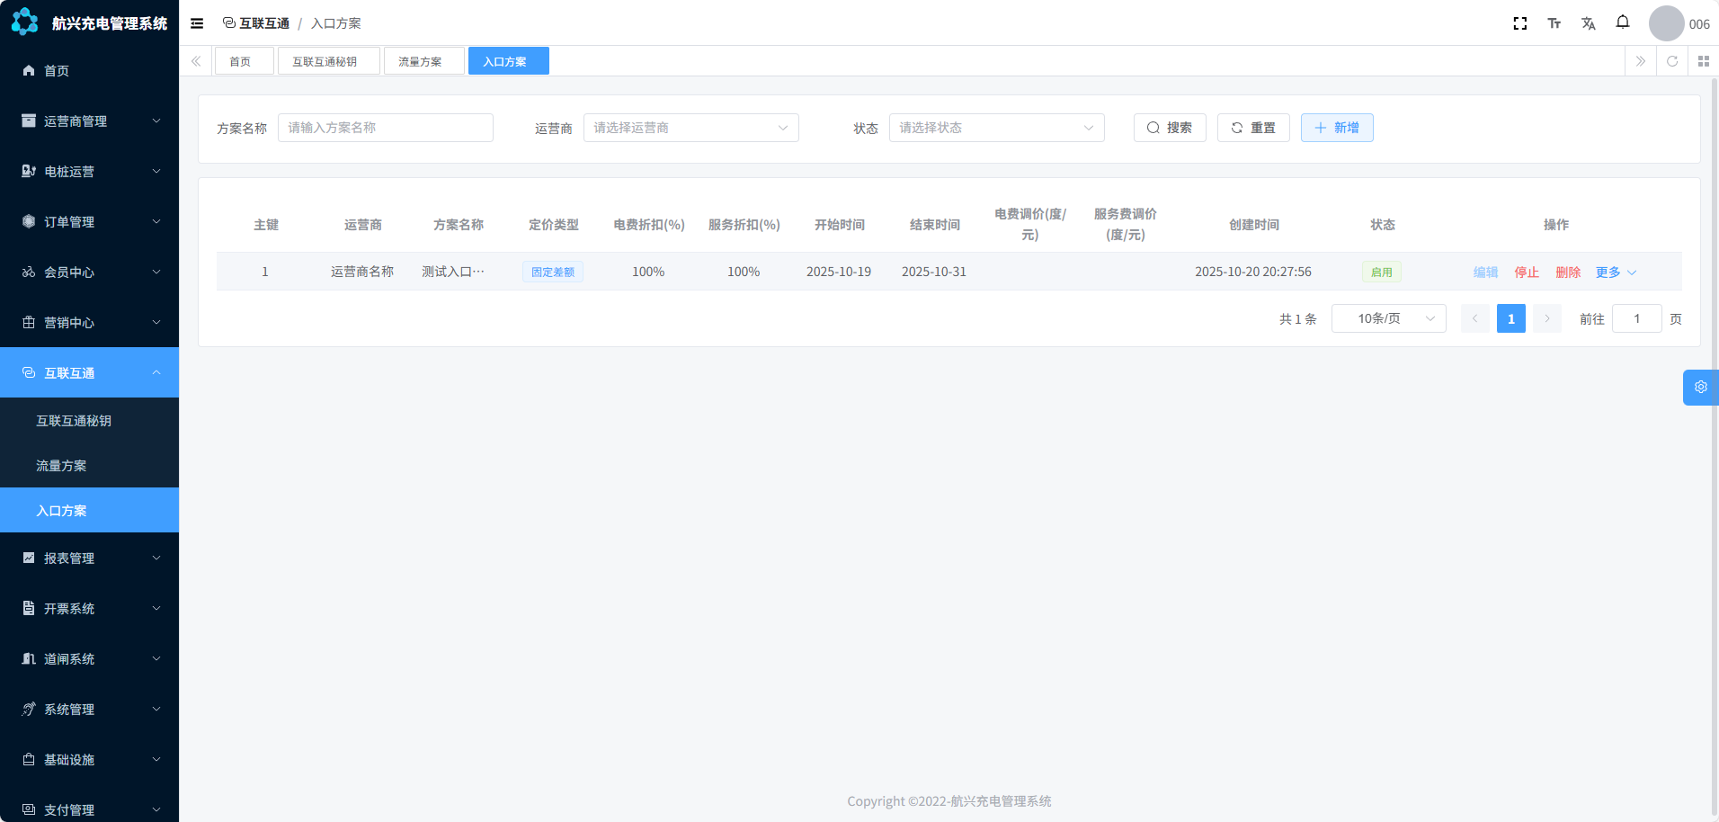Viewport: 1719px width, 822px height.
Task: Collapse the 互联互通 sidebar menu
Action: click(x=89, y=372)
